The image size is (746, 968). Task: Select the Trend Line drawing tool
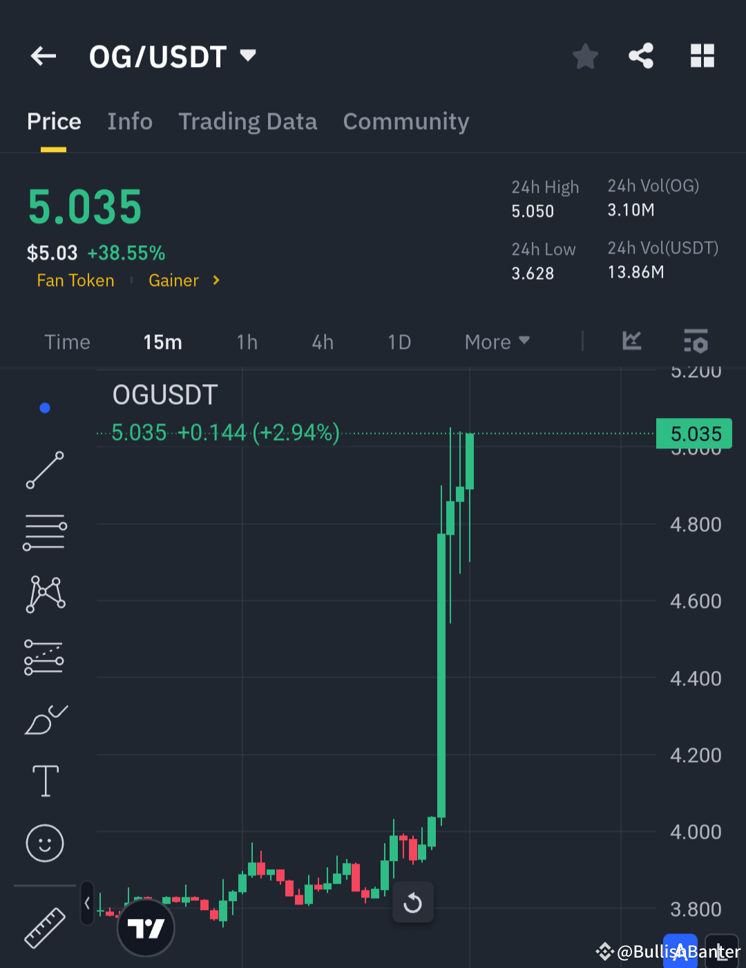pos(44,471)
